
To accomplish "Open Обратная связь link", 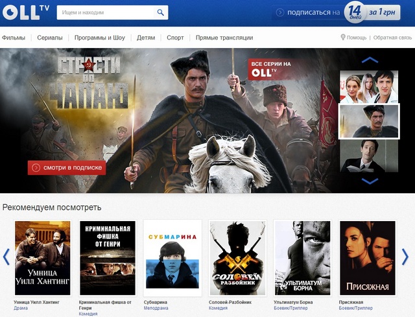I will (x=392, y=38).
